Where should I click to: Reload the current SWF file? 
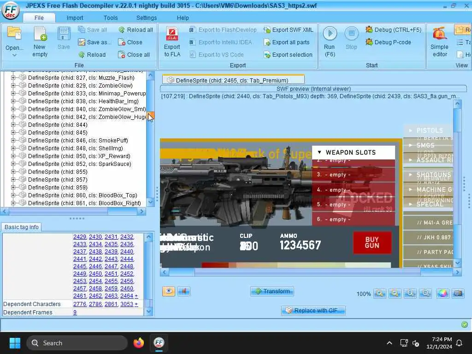click(x=92, y=55)
